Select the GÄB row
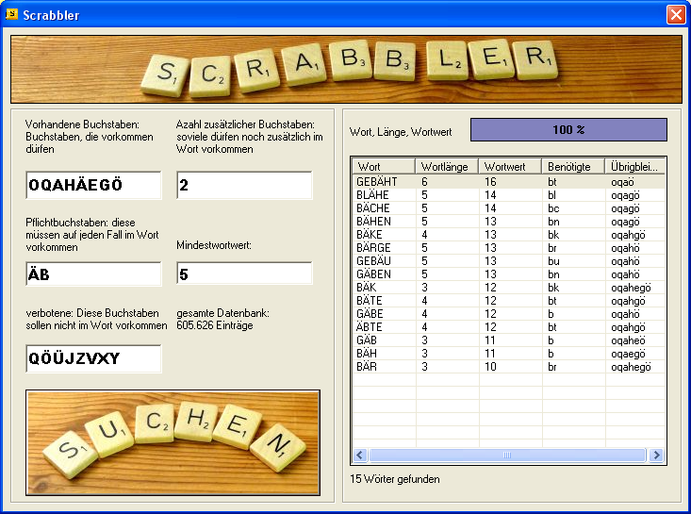The height and width of the screenshot is (514, 691). click(x=509, y=340)
